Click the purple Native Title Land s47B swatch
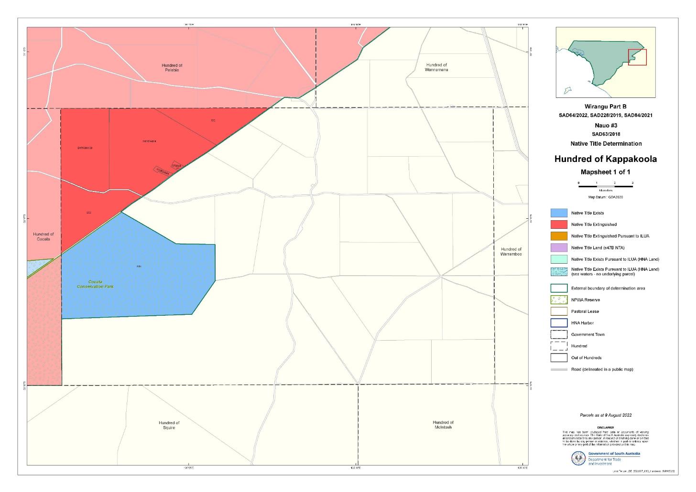696x492 pixels. click(559, 247)
